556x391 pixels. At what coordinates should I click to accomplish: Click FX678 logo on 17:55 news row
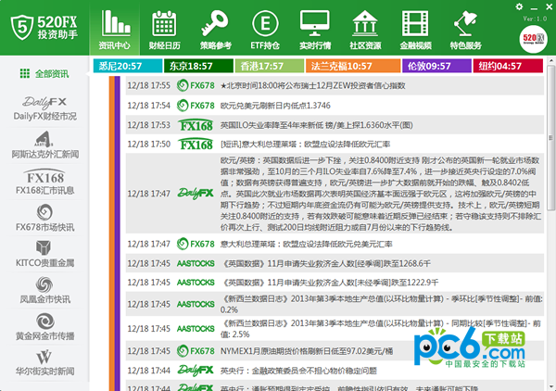(196, 85)
